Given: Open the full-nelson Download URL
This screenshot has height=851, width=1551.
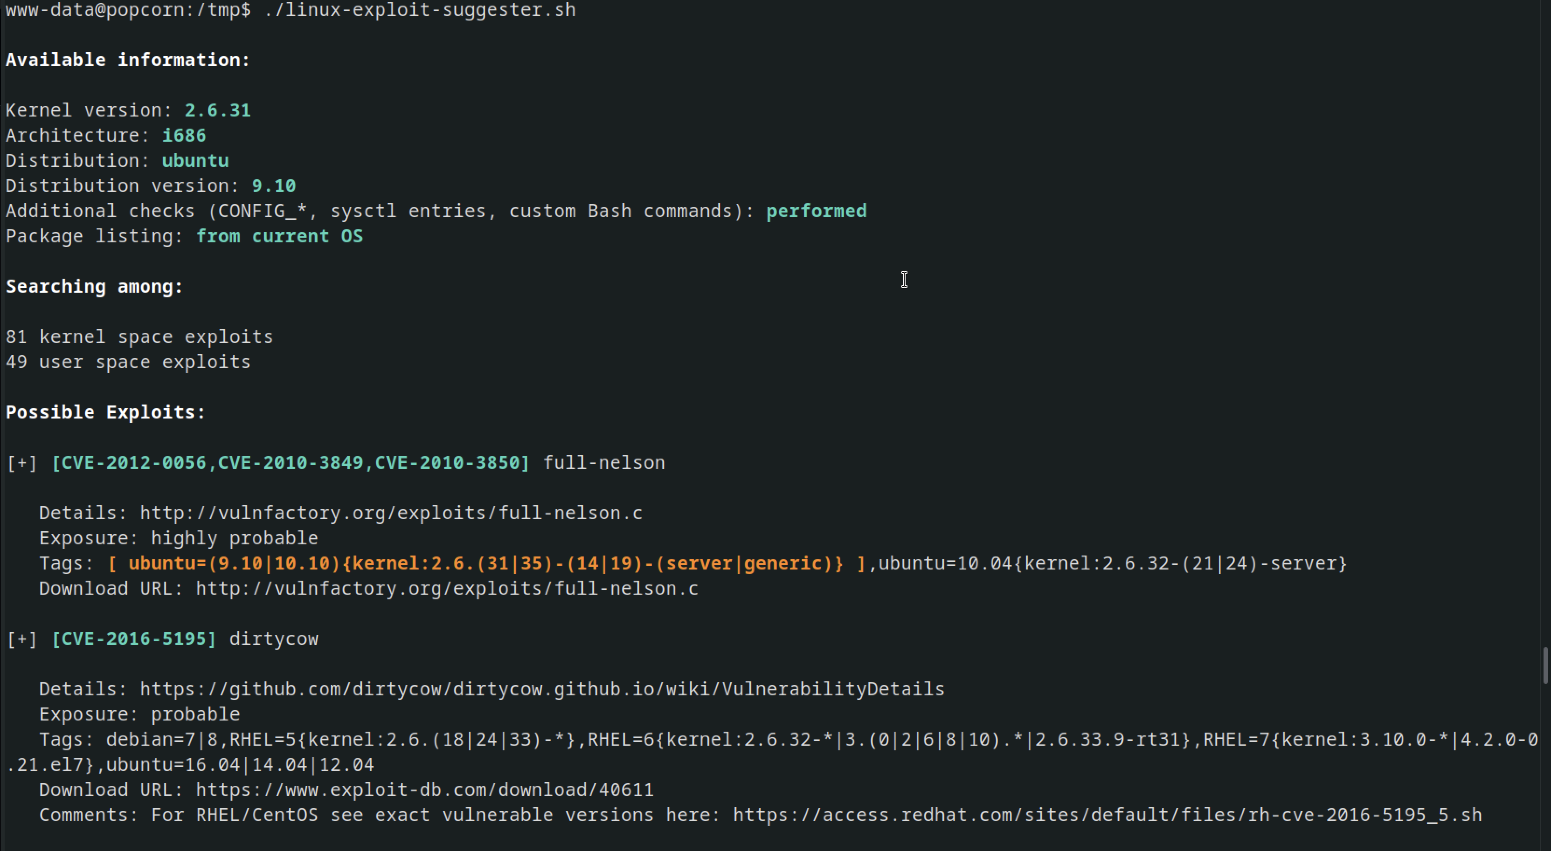Looking at the screenshot, I should click(447, 589).
